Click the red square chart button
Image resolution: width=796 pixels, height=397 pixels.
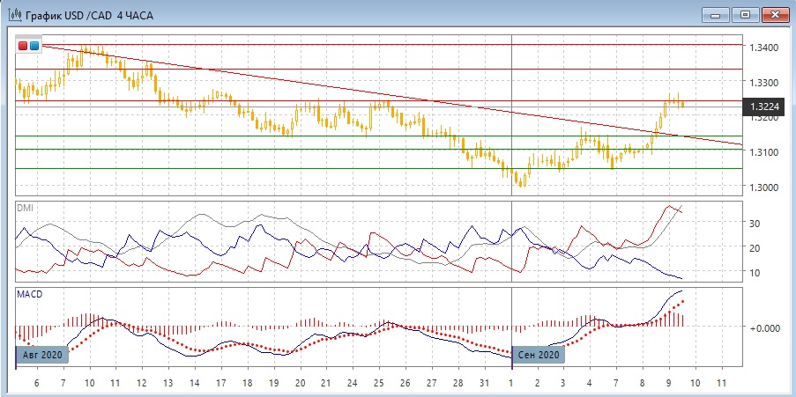24,45
